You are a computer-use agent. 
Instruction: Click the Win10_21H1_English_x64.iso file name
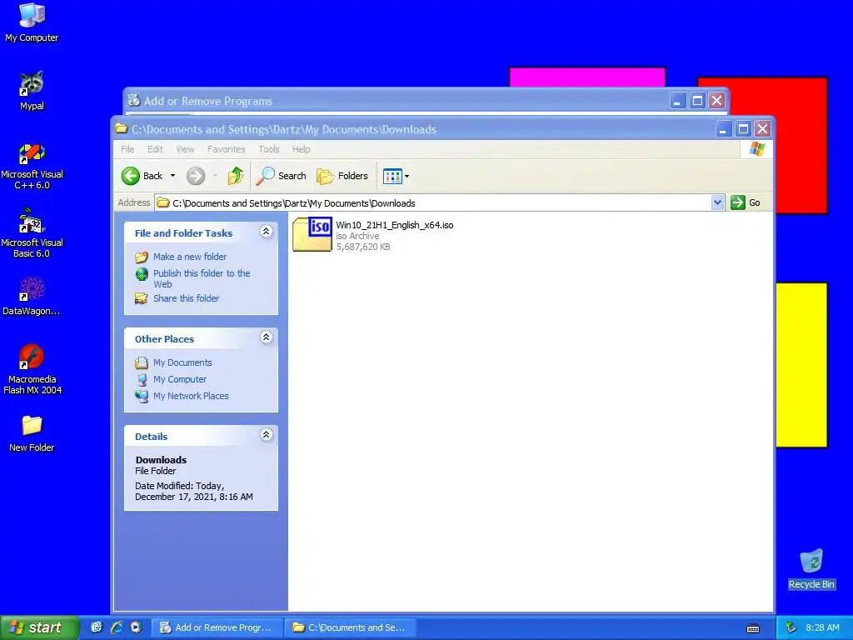pos(394,225)
